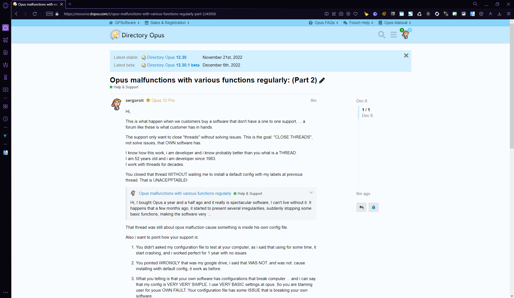Change notification level with bell button

point(373,207)
